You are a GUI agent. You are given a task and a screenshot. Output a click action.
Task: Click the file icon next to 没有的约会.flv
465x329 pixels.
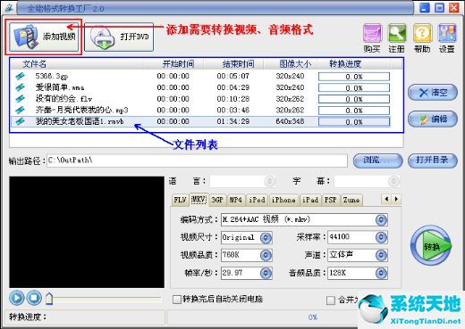click(20, 99)
